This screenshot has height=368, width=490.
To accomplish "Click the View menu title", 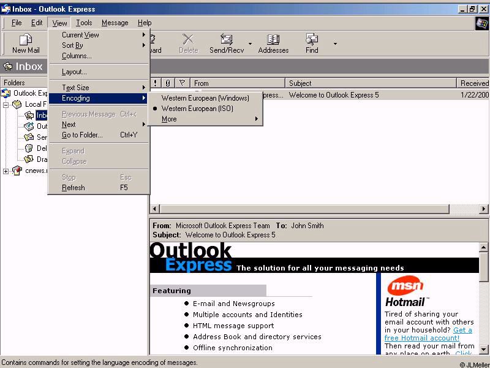I will 59,23.
